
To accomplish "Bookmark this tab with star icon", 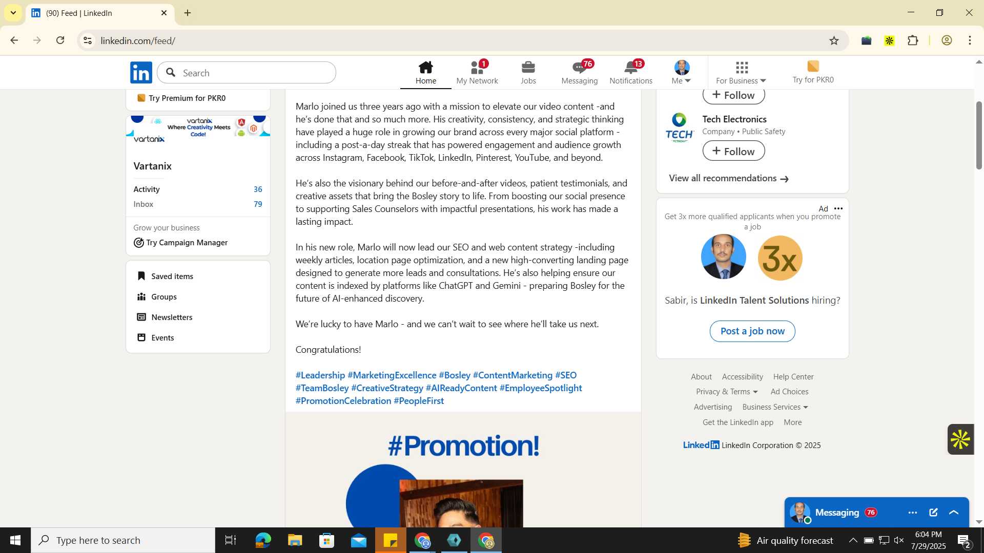I will [x=834, y=40].
